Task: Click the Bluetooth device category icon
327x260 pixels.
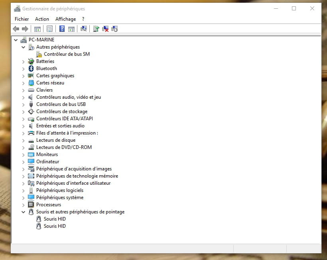Action: (x=31, y=68)
